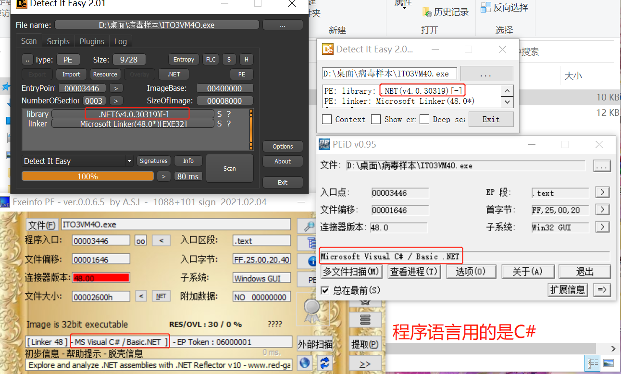The width and height of the screenshot is (621, 374).
Task: Switch to the Scripts tab
Action: (x=58, y=41)
